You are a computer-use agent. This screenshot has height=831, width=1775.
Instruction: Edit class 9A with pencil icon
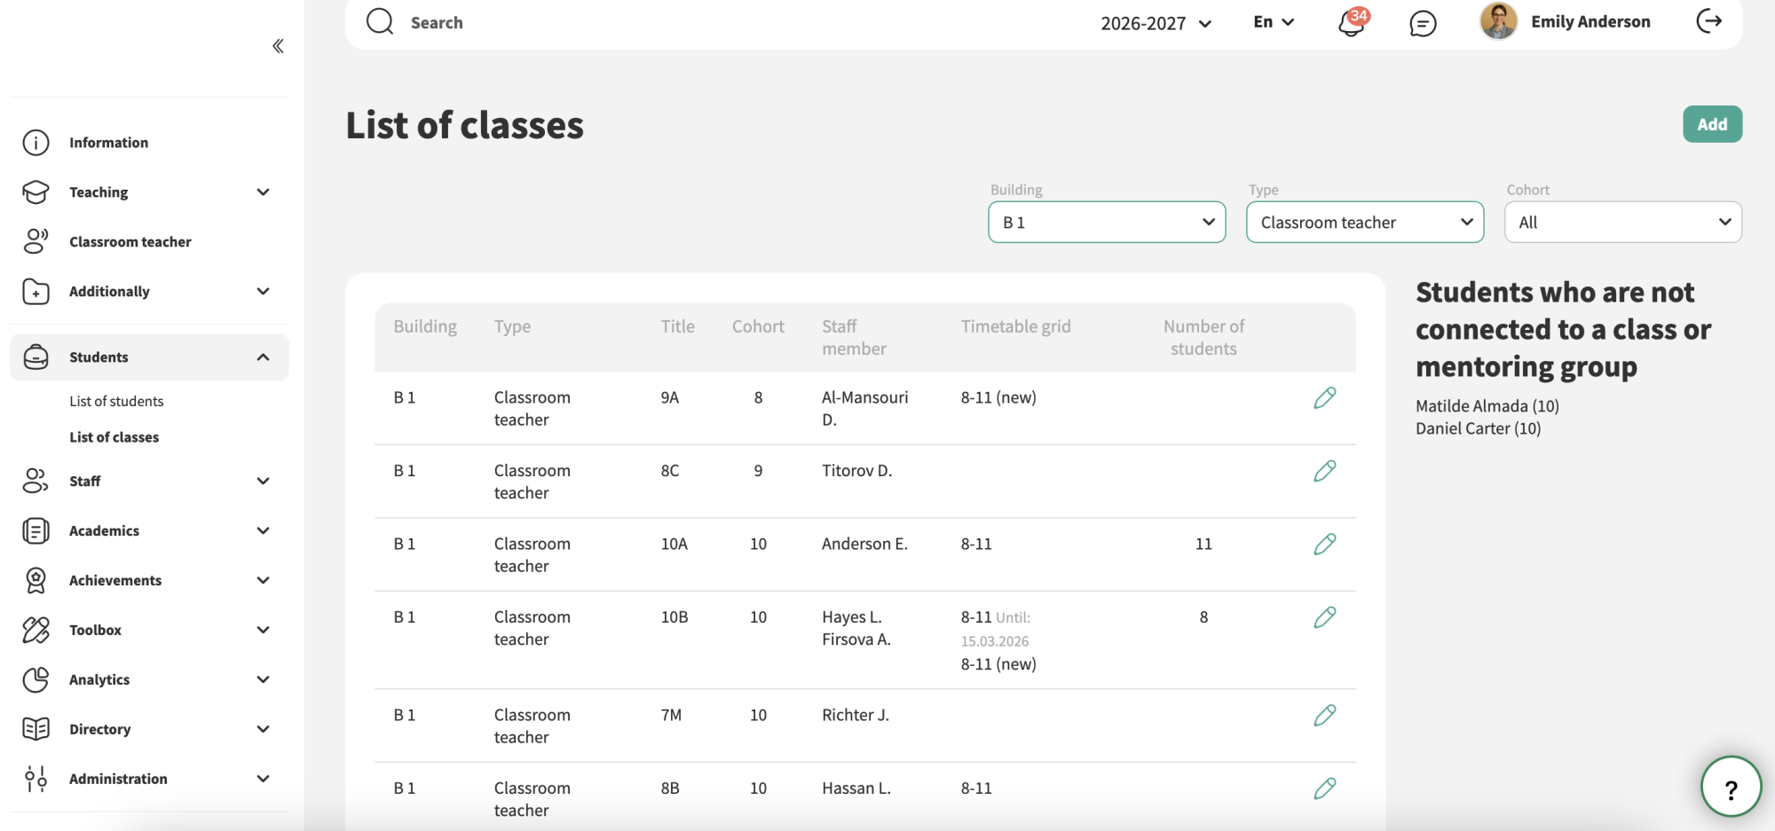pyautogui.click(x=1325, y=398)
